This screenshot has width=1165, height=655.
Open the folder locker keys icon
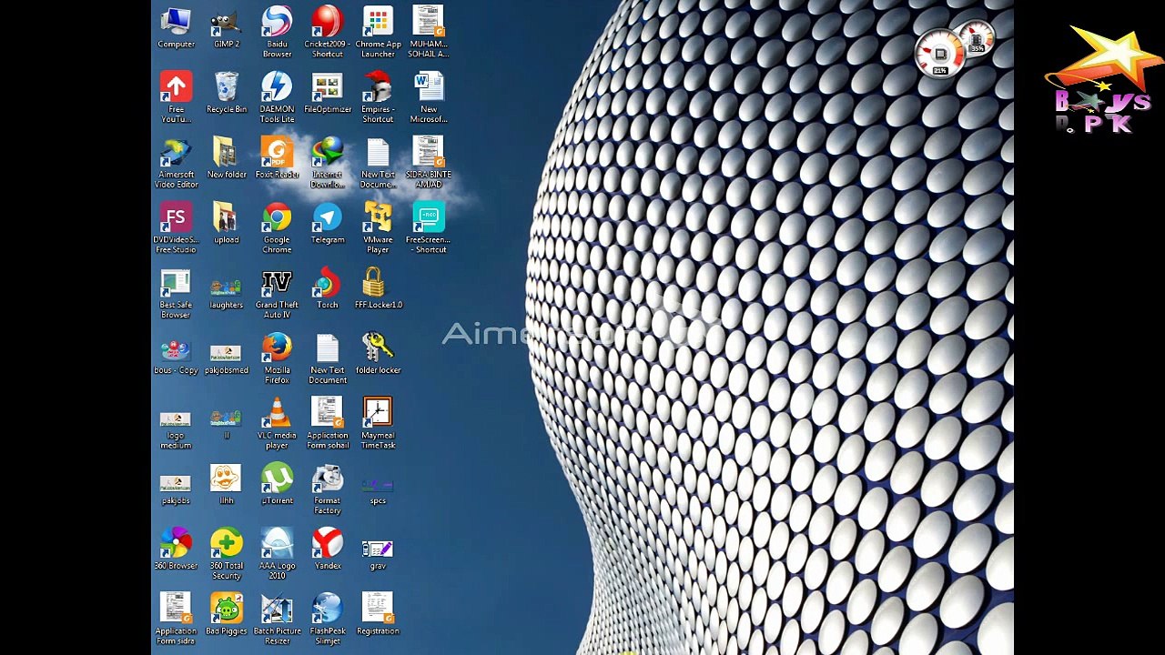click(x=378, y=354)
